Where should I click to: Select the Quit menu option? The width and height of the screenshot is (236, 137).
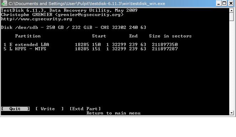pyautogui.click(x=15, y=109)
